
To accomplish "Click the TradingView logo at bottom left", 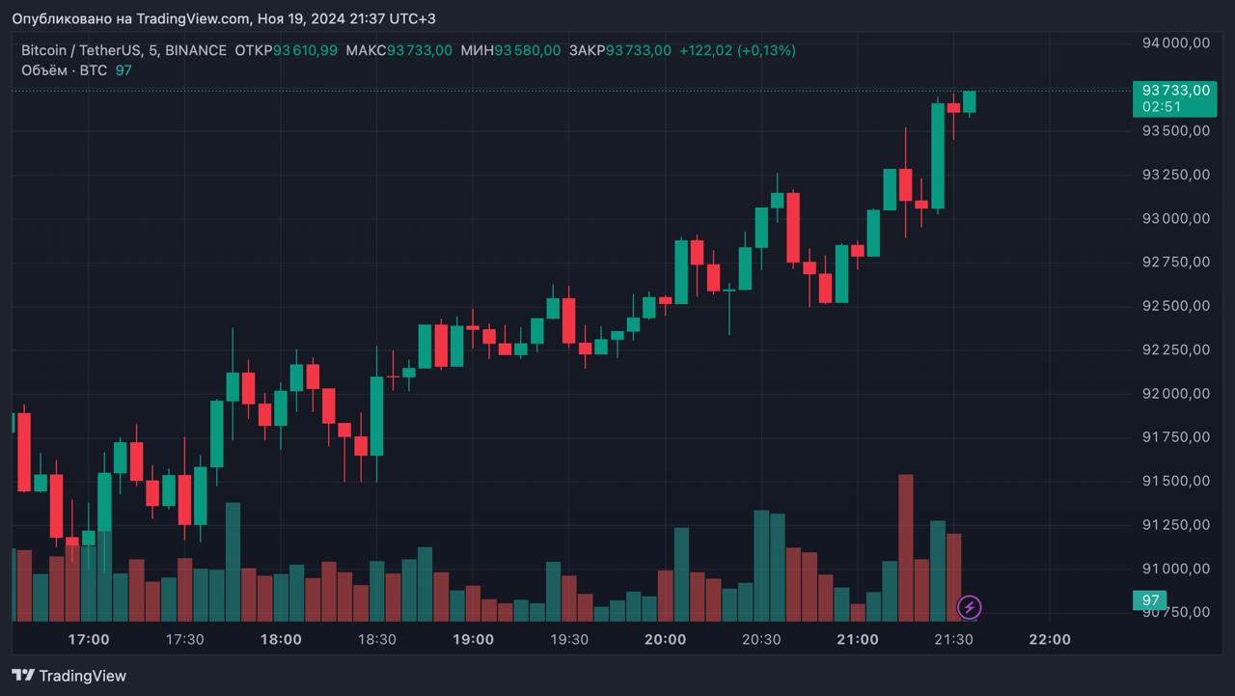I will tap(69, 676).
